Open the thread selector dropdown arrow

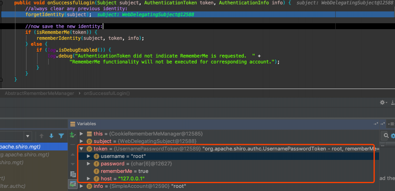point(28,136)
